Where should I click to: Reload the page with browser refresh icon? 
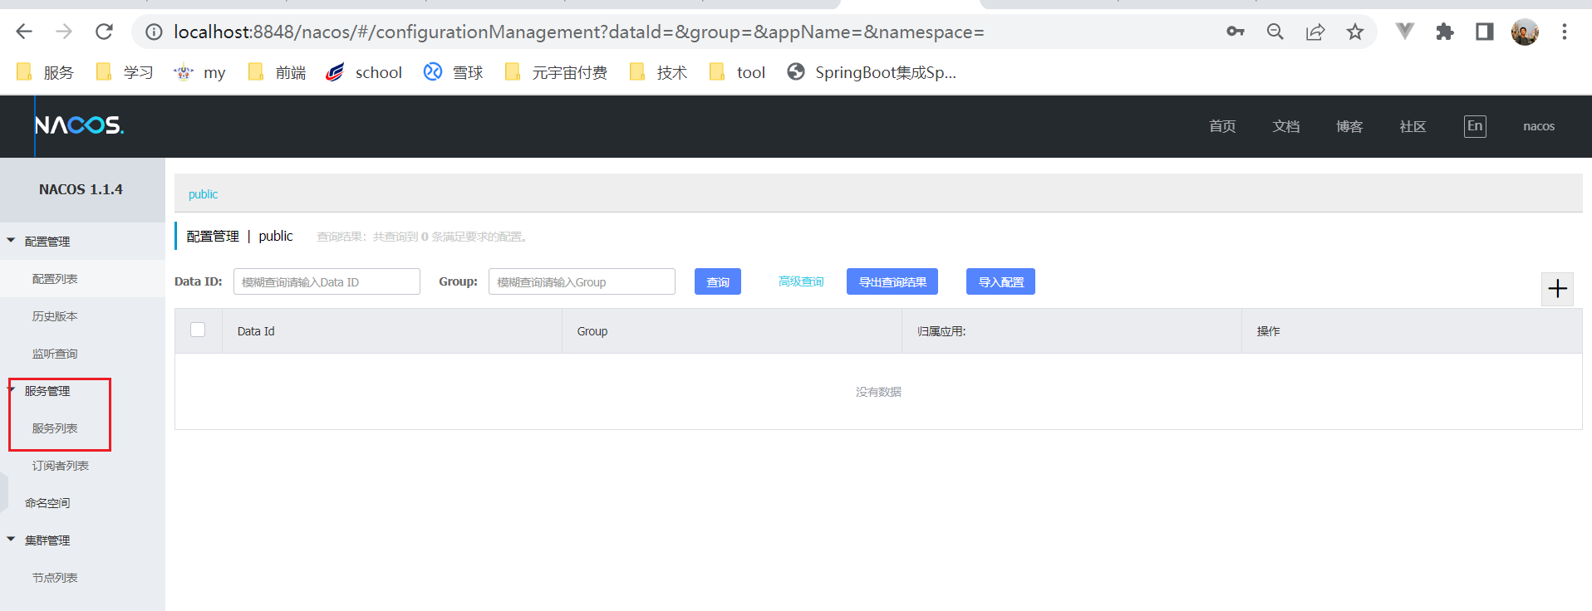[x=104, y=32]
